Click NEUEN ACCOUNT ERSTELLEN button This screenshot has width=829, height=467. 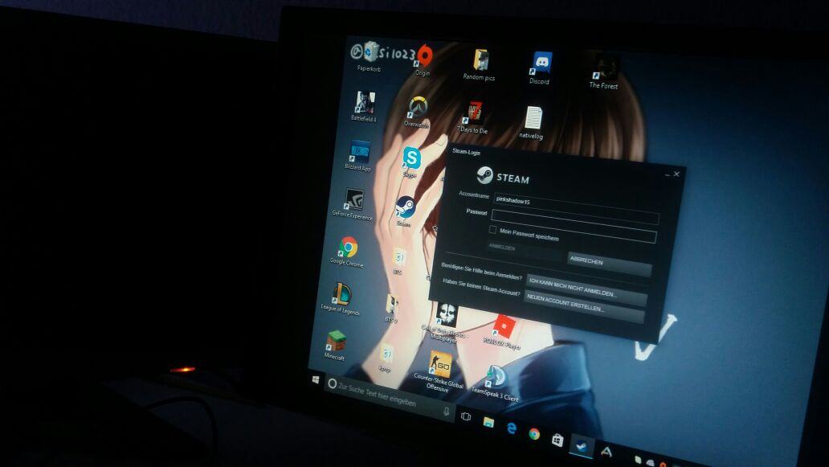[584, 306]
